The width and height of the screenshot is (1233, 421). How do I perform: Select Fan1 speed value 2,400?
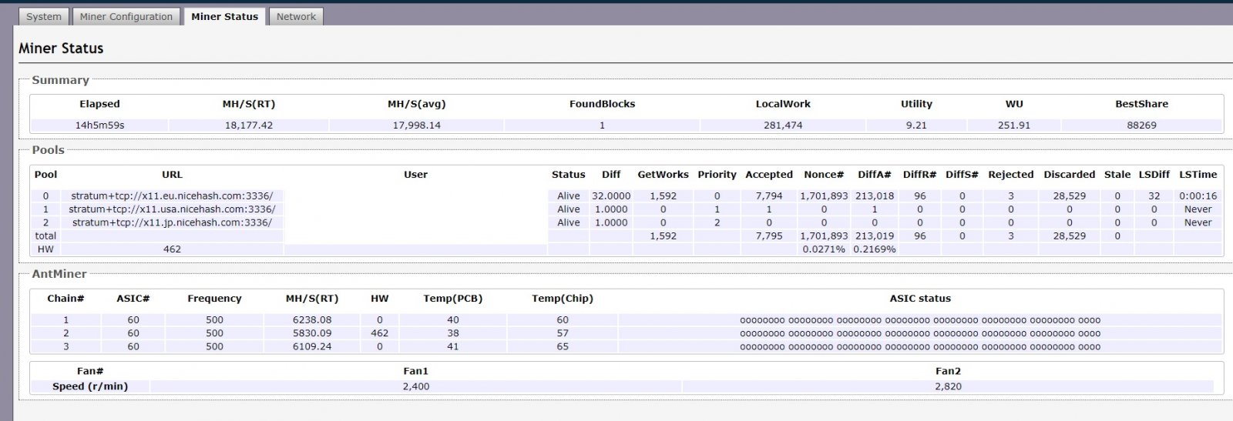(x=415, y=386)
